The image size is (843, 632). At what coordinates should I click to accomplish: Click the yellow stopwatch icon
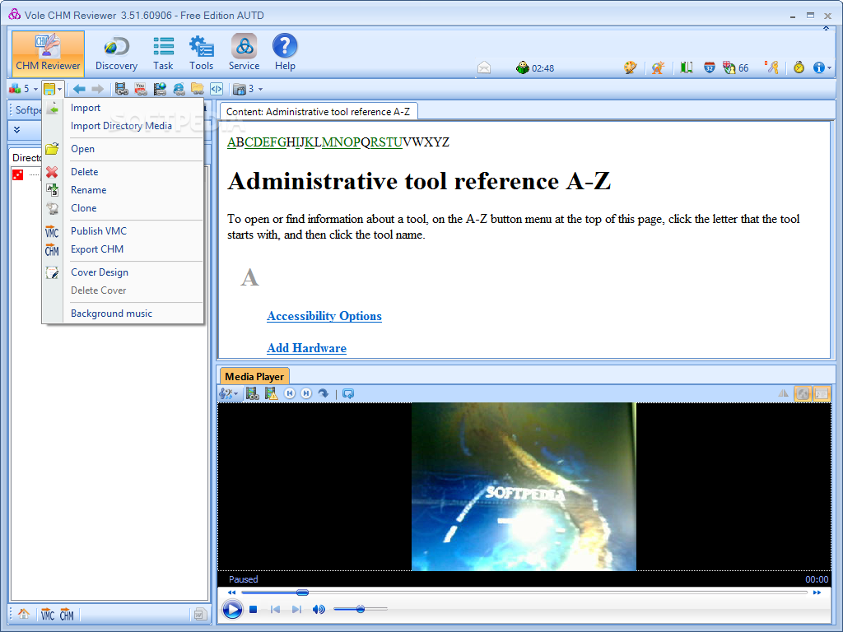(x=799, y=67)
